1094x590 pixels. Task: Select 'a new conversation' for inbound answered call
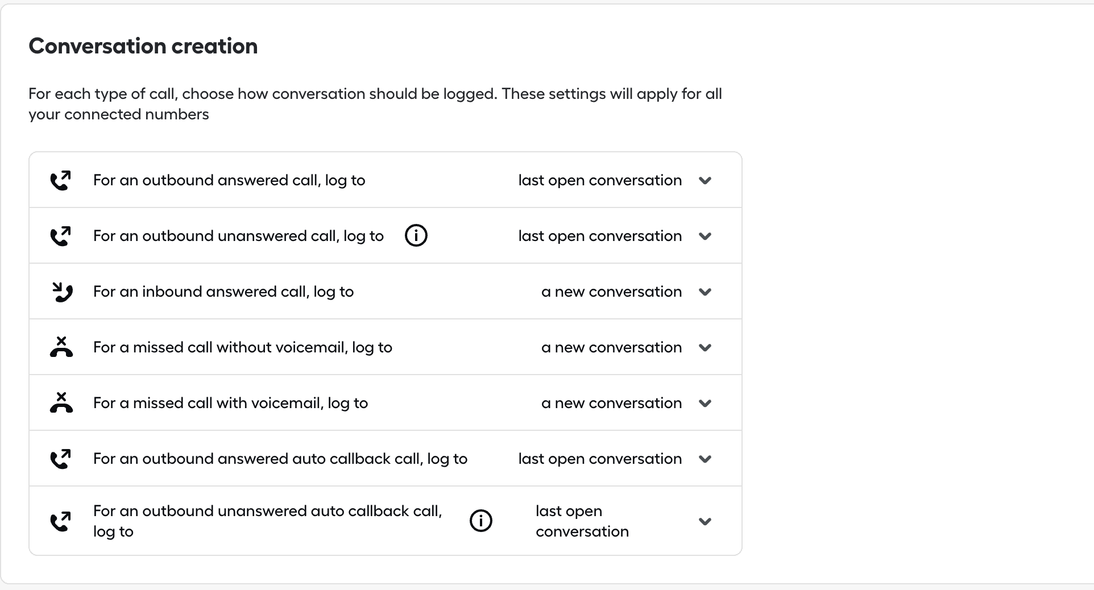coord(612,292)
